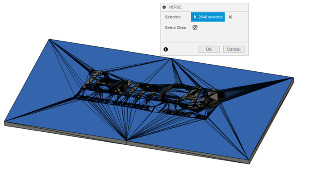Click the info icon in MERGE dialog
309x172 pixels.
166,49
